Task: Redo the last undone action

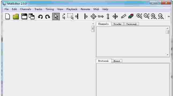Action: pos(47,17)
